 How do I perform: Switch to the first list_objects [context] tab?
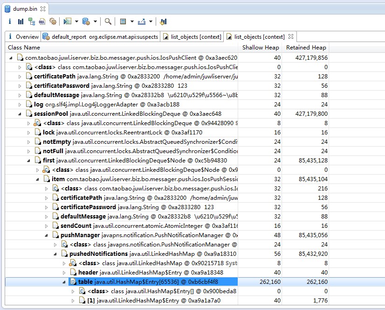(x=192, y=37)
